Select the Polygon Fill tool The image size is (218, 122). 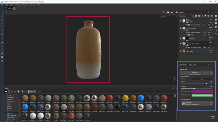point(2,27)
